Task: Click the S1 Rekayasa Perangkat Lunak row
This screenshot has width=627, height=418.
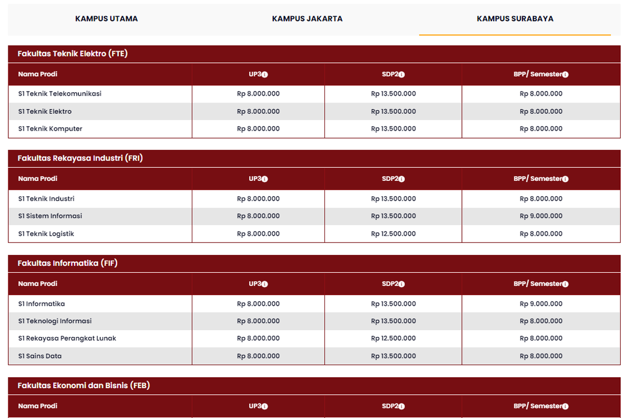Action: [67, 339]
